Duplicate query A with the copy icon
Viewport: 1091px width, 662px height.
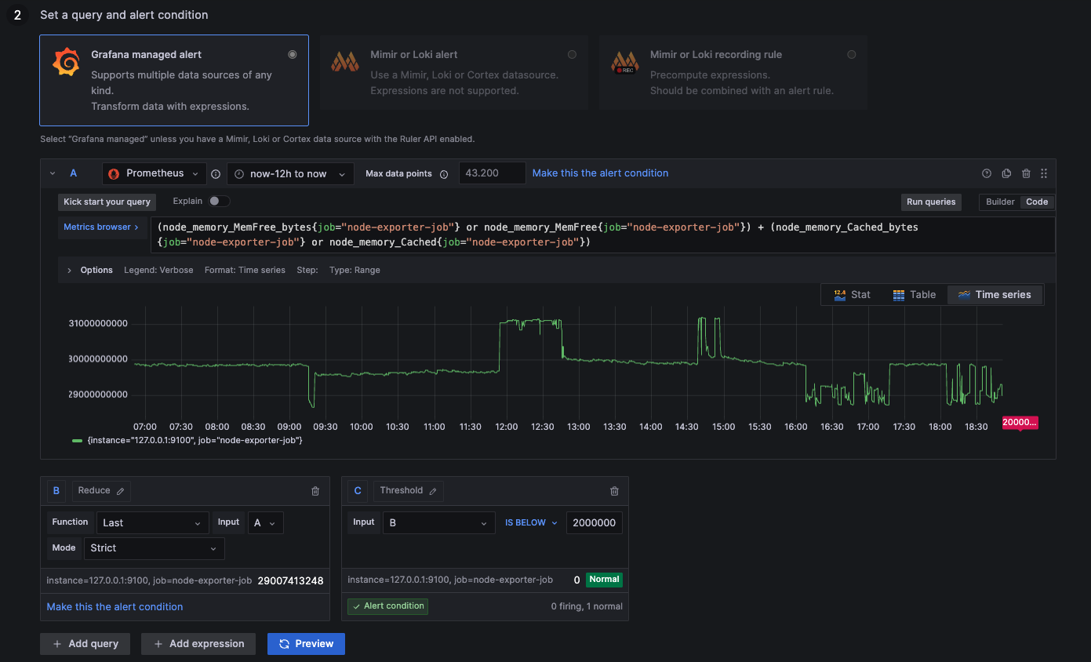(1006, 173)
